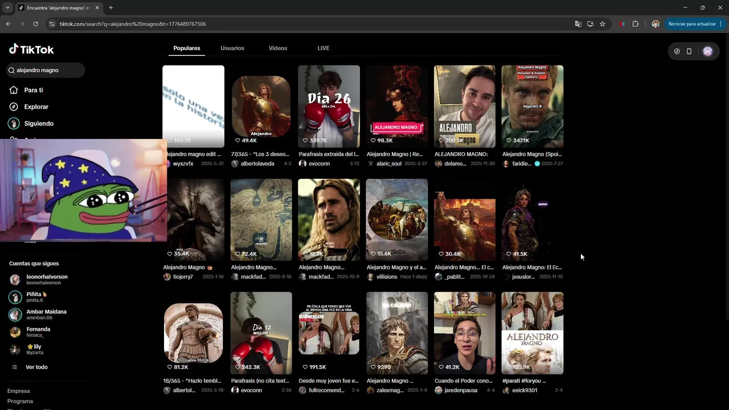The height and width of the screenshot is (410, 729).
Task: Click caption 'Desde muy joven fue e...'
Action: (329, 381)
